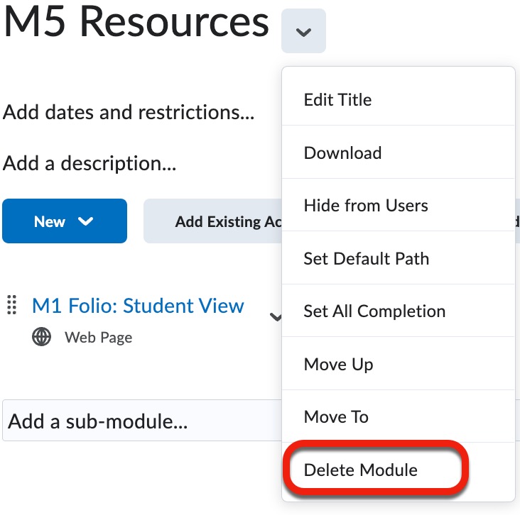The image size is (520, 515).
Task: Click the Web Page type label
Action: (98, 338)
